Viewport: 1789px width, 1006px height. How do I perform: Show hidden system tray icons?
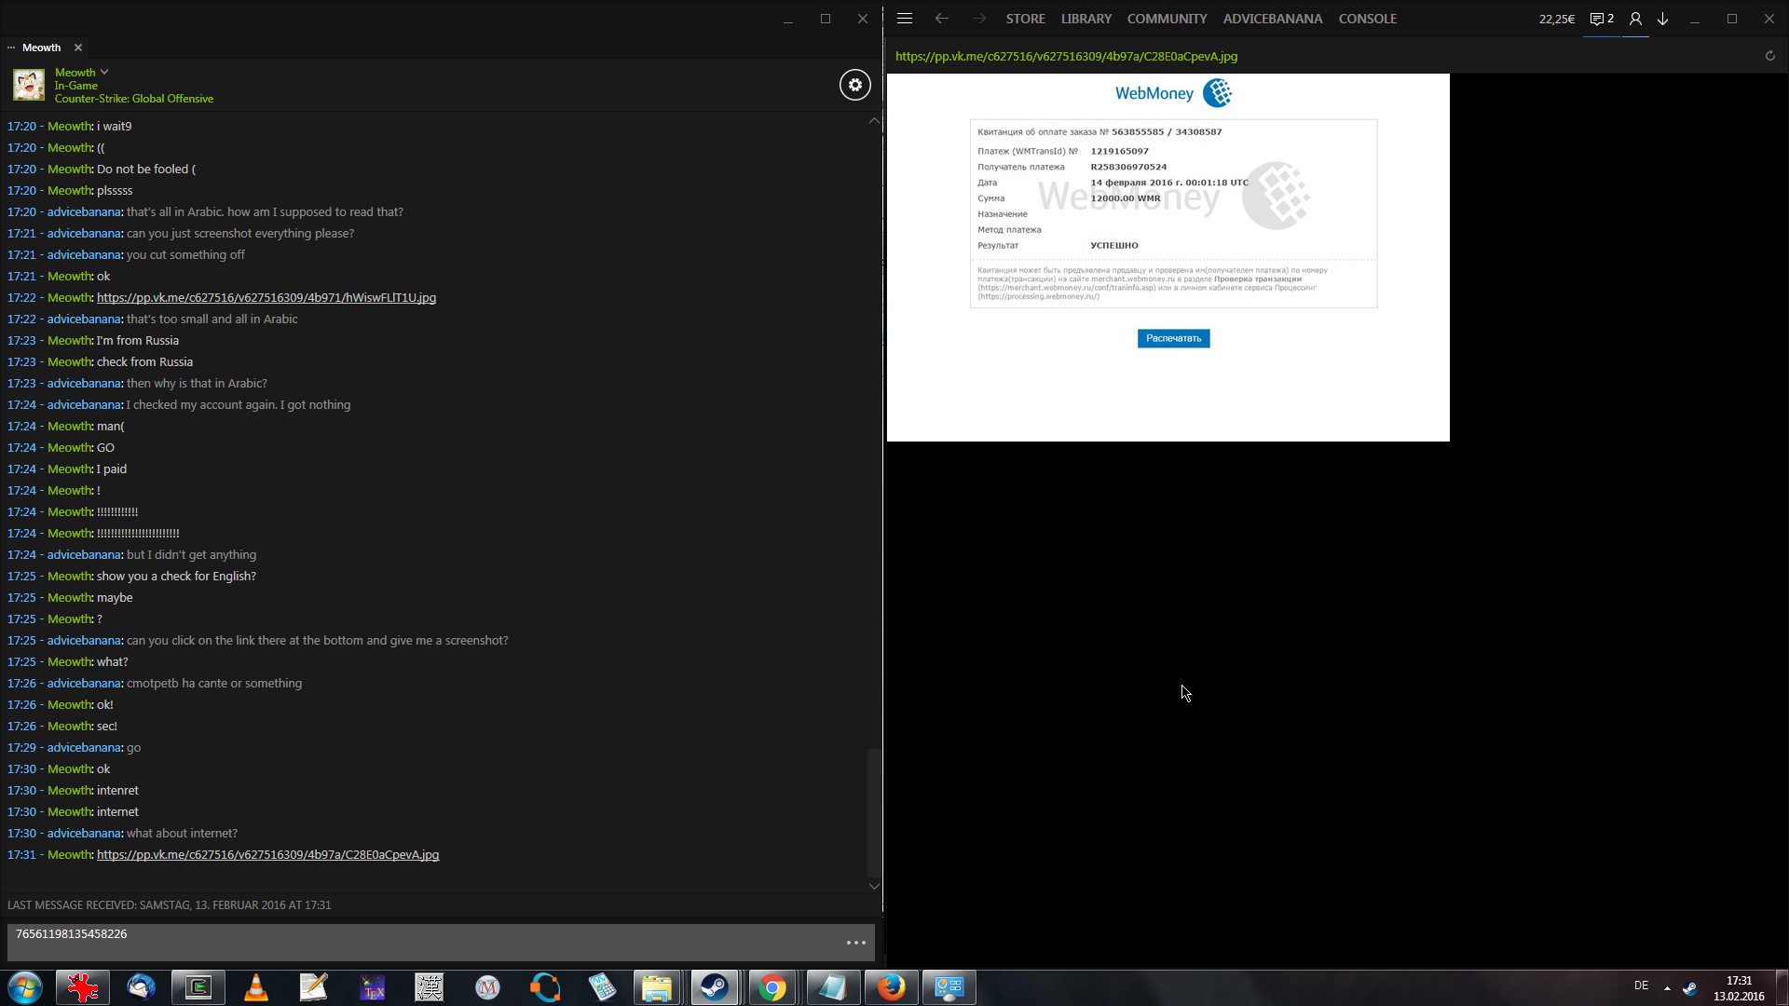1667,987
